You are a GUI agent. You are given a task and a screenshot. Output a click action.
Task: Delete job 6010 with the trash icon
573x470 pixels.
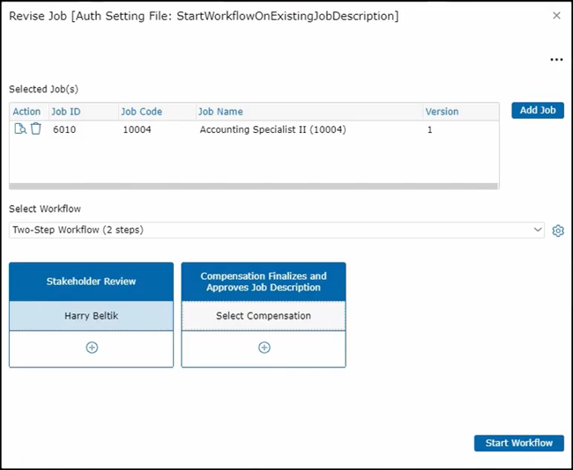pyautogui.click(x=36, y=129)
